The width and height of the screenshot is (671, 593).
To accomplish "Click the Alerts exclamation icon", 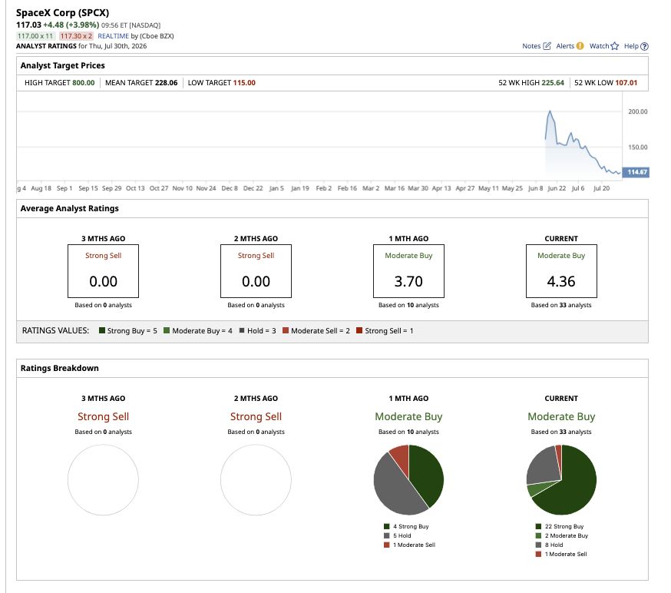I will click(x=580, y=46).
